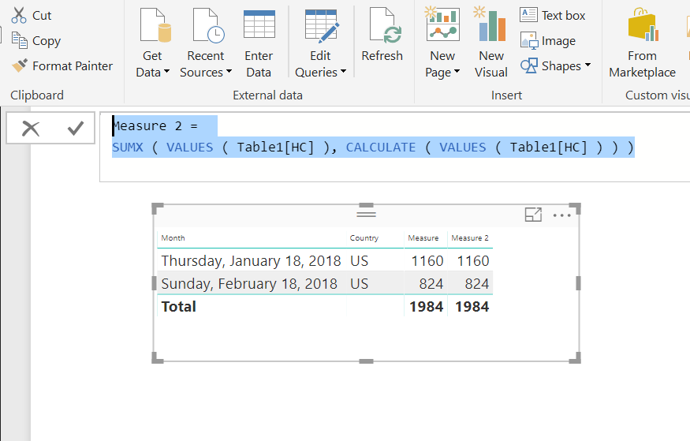Click the Measure 2 column header
Image resolution: width=690 pixels, height=441 pixels.
click(x=470, y=237)
